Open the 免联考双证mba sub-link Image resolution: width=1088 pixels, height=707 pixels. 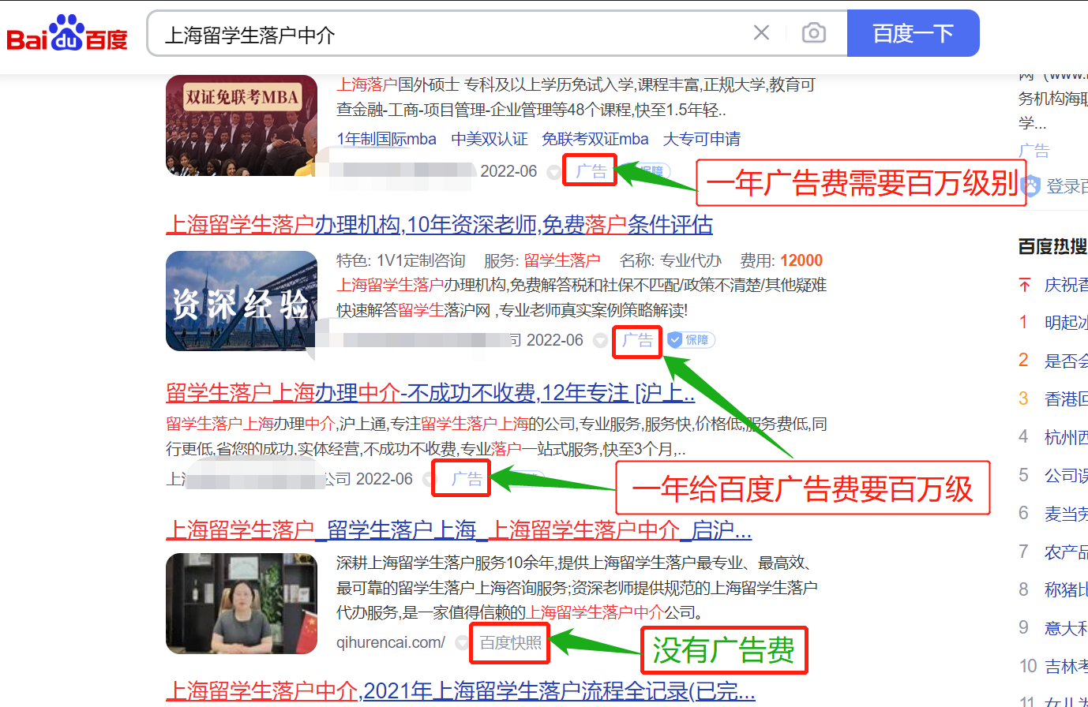point(595,139)
